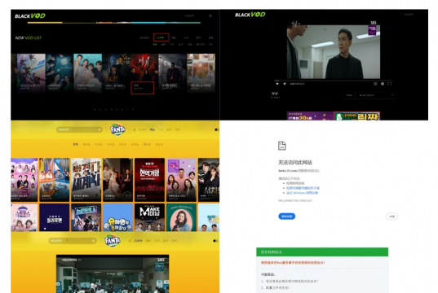The height and width of the screenshot is (293, 438).
Task: Click the Black VOD logo above the thumbnail list
Action: coord(30,16)
